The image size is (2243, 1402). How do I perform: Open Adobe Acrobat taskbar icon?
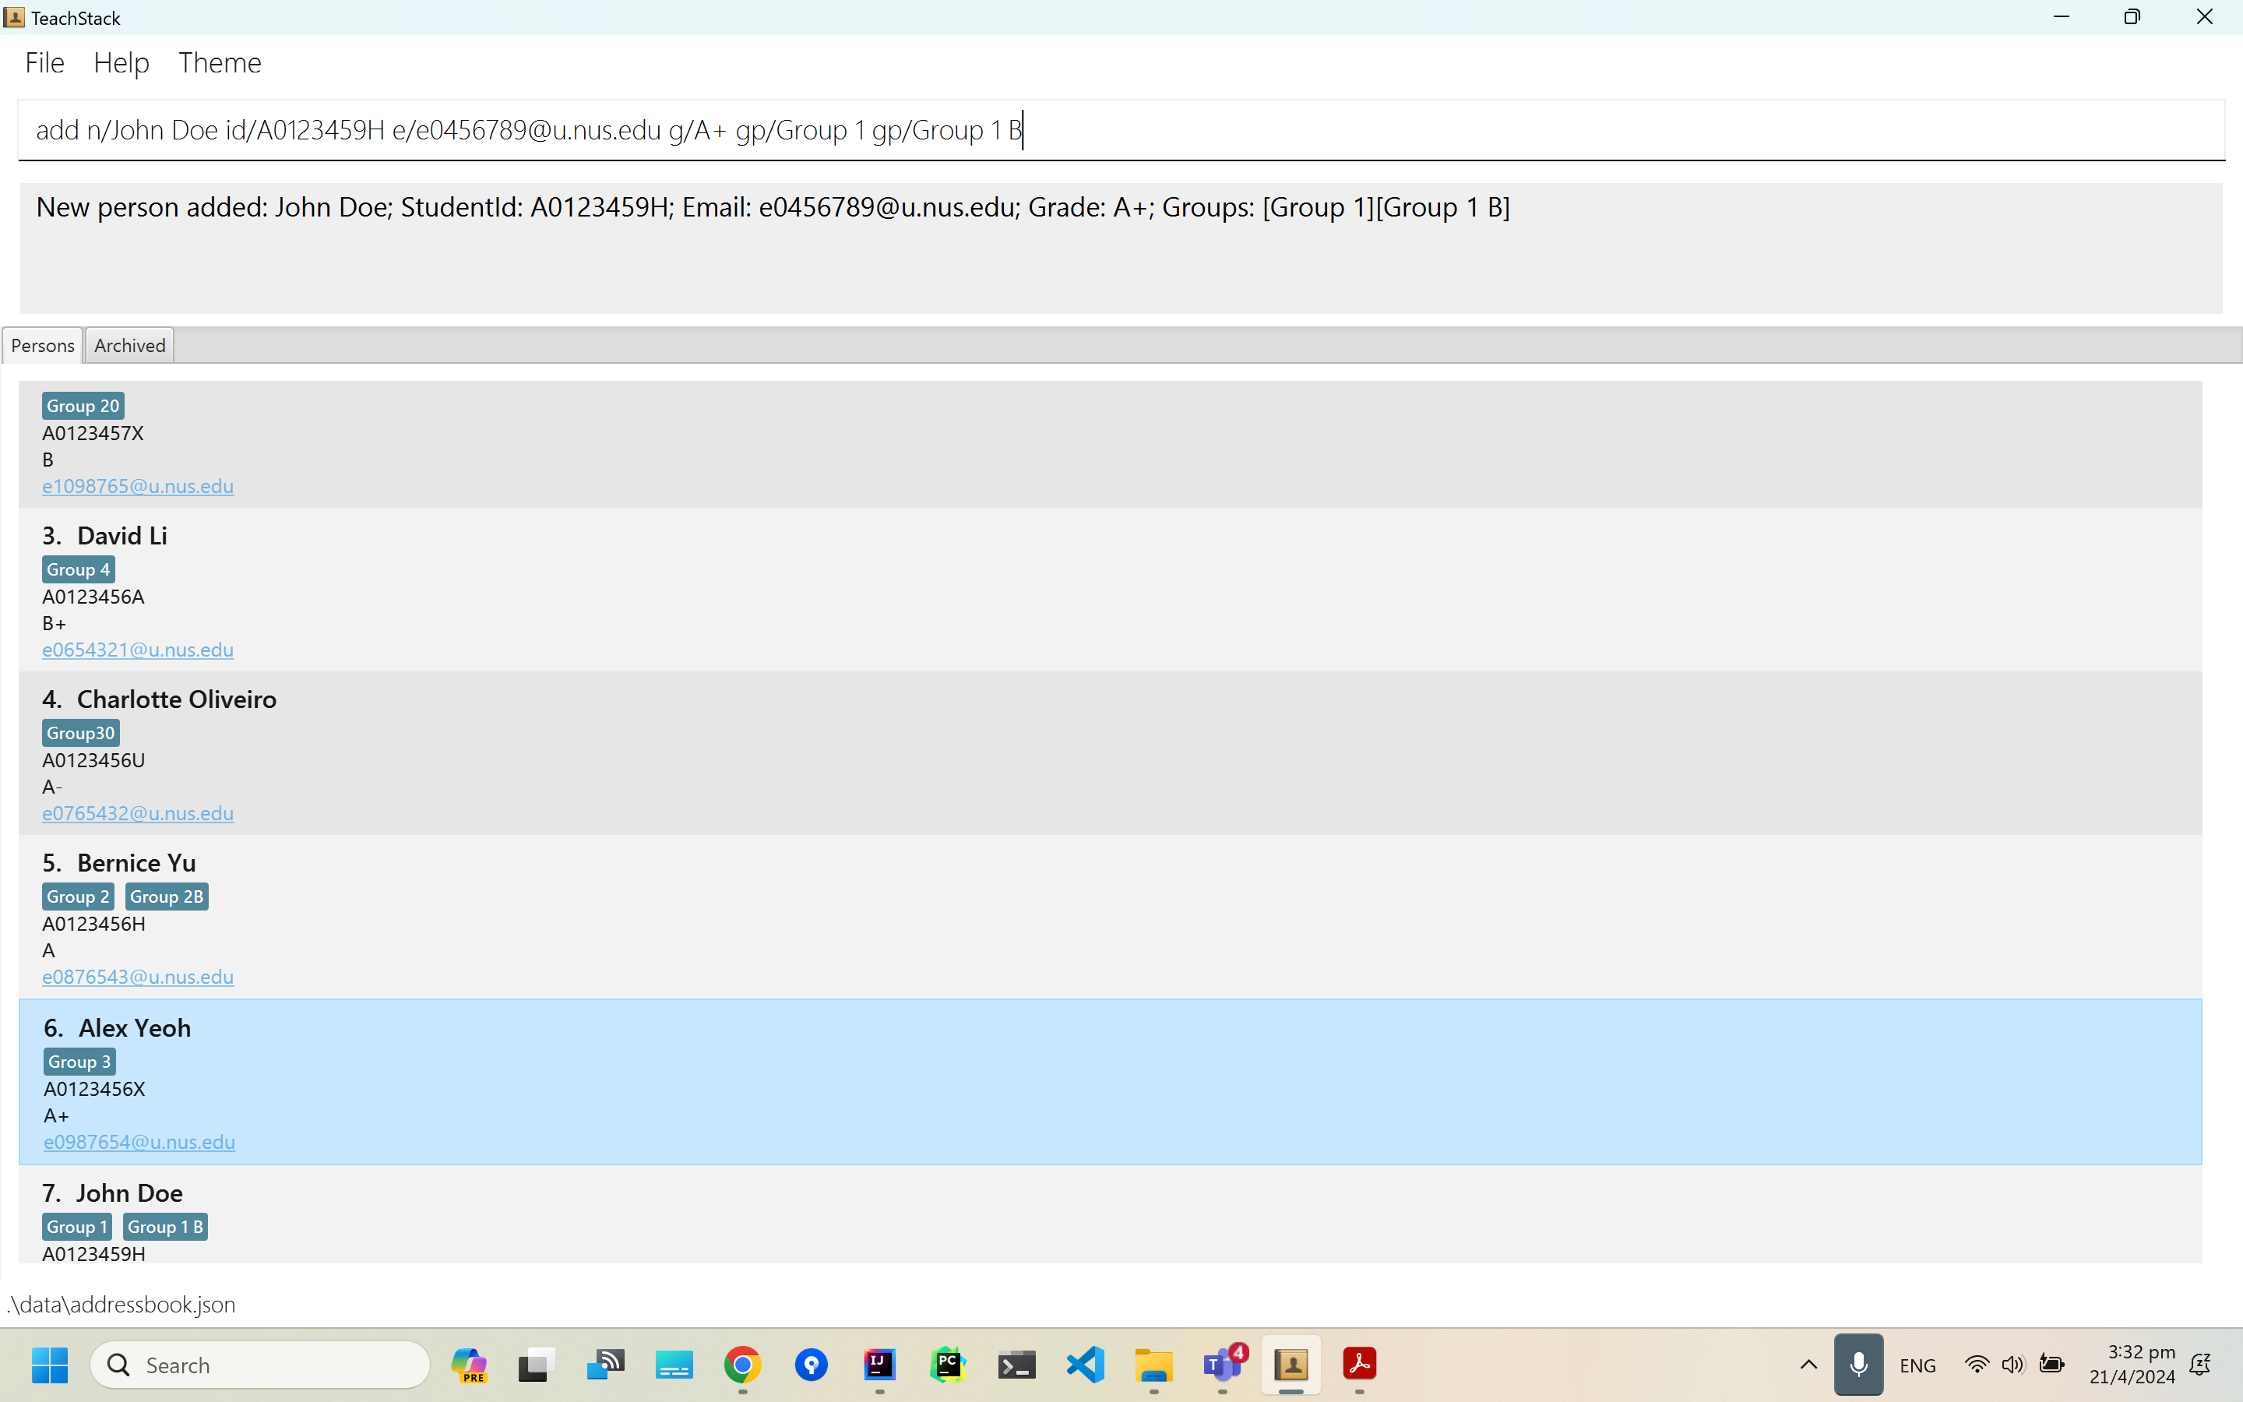pos(1360,1364)
